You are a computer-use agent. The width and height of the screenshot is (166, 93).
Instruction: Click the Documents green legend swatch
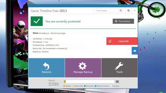[85, 86]
